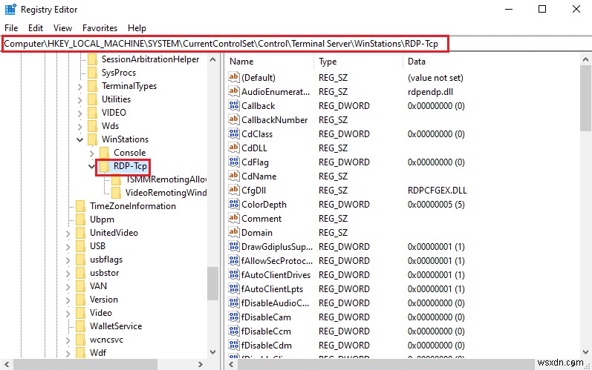
Task: Select the USB key in tree
Action: click(97, 246)
